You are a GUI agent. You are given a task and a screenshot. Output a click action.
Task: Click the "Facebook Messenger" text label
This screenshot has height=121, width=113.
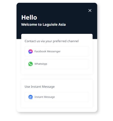48,51
